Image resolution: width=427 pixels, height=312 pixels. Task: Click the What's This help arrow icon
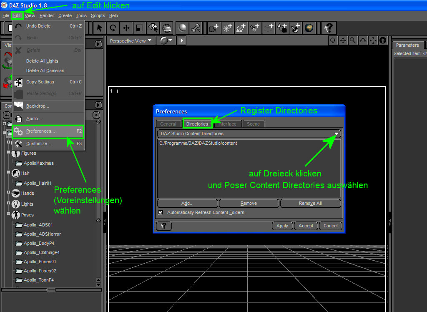pyautogui.click(x=329, y=28)
